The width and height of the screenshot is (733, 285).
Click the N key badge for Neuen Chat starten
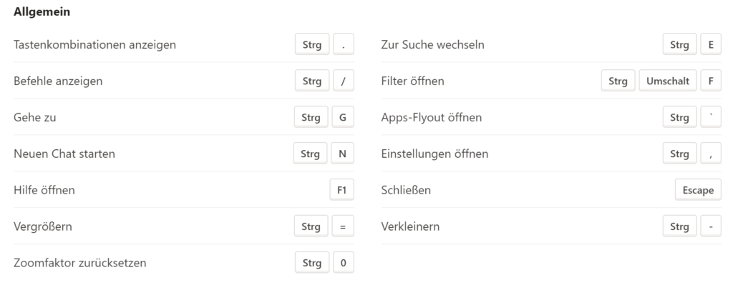(x=342, y=154)
